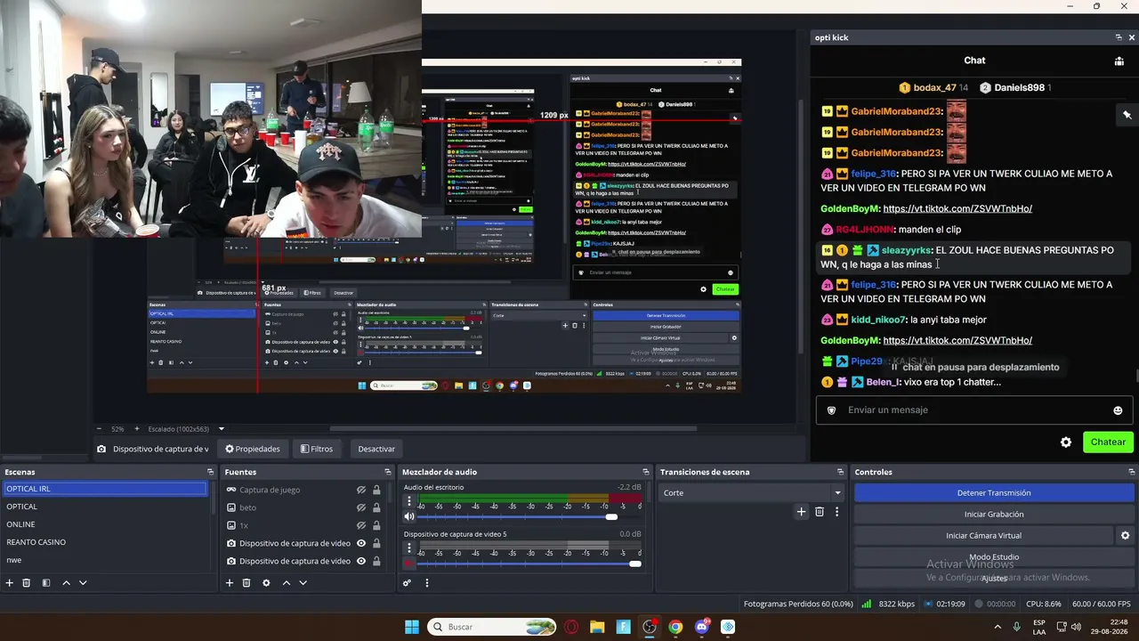
Task: Remove the scene transition with trash icon
Action: tap(820, 512)
